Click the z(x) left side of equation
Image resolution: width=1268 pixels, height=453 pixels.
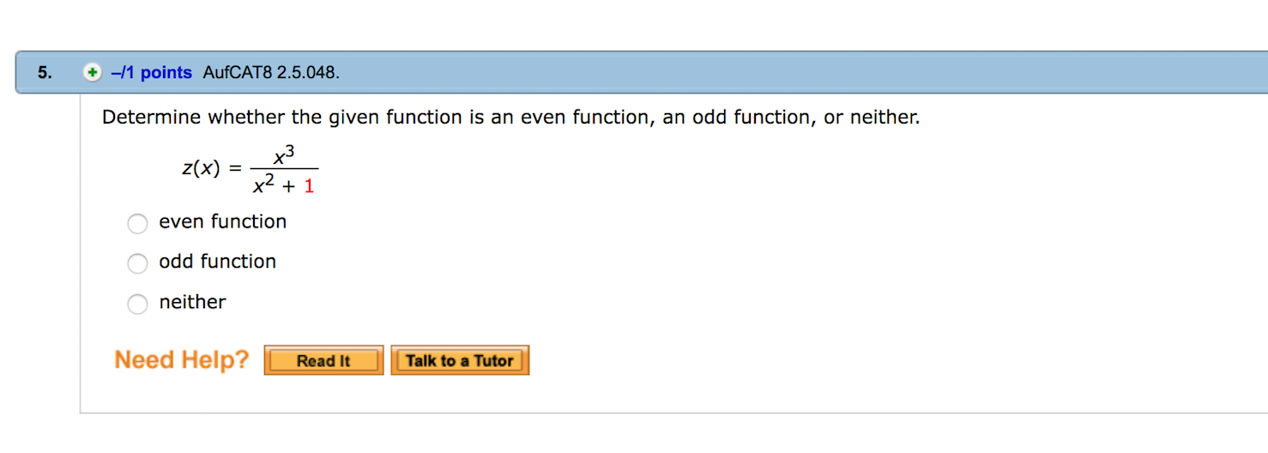[202, 168]
